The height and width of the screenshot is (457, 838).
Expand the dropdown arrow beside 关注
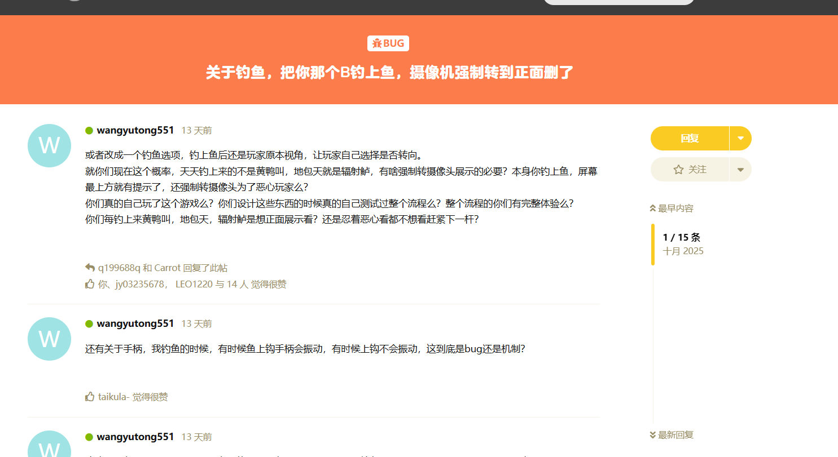[x=740, y=170]
